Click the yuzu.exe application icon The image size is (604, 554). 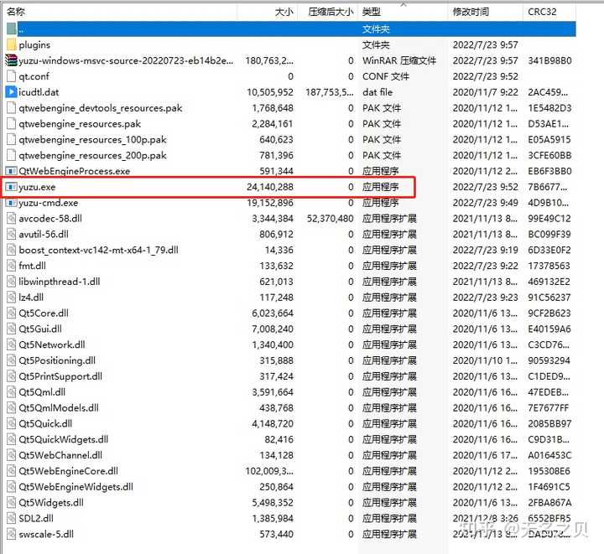12,187
